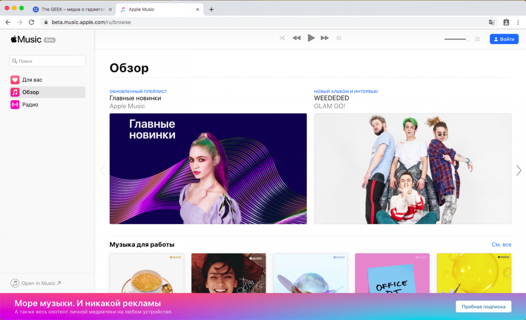The image size is (526, 320).
Task: Focus the Поиск search field
Action: point(47,61)
